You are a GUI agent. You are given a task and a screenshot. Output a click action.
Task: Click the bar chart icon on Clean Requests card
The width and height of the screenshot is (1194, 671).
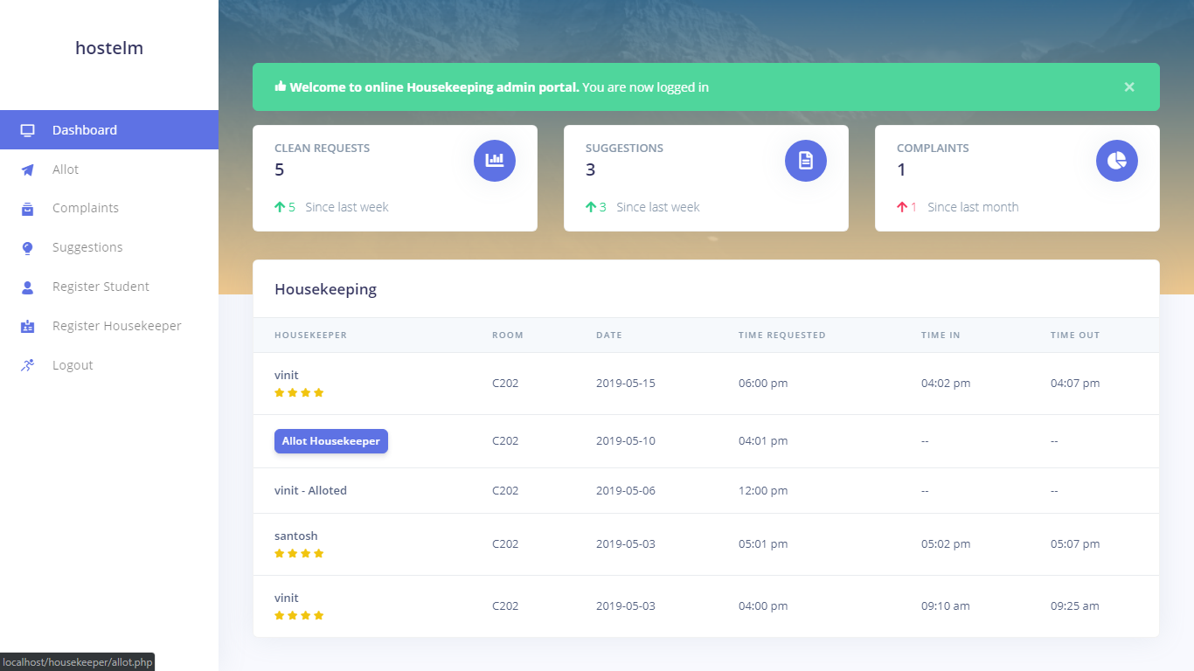tap(494, 161)
